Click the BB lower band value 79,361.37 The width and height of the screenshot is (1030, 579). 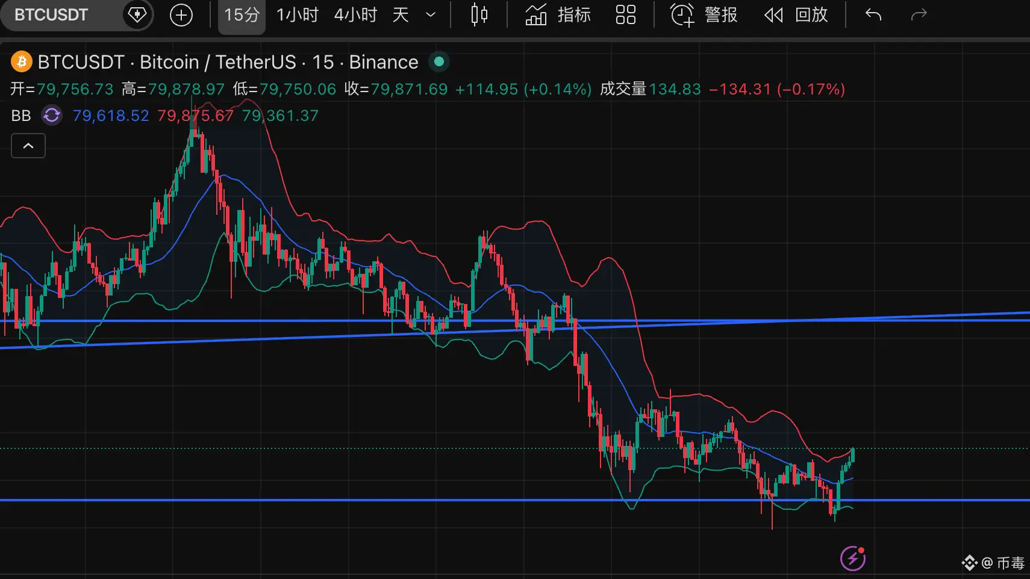pos(280,116)
